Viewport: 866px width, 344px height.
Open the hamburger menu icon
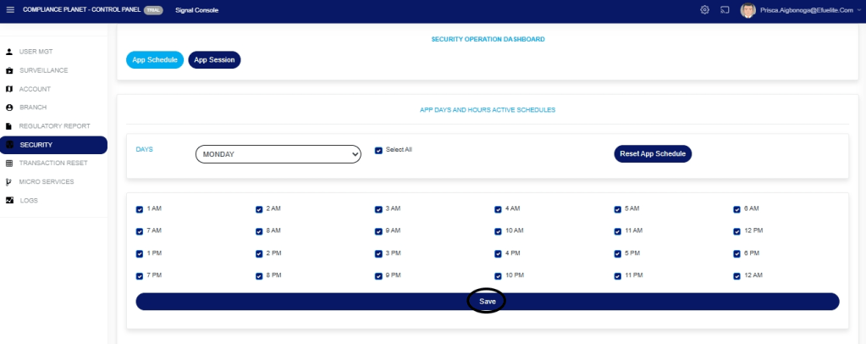point(10,9)
